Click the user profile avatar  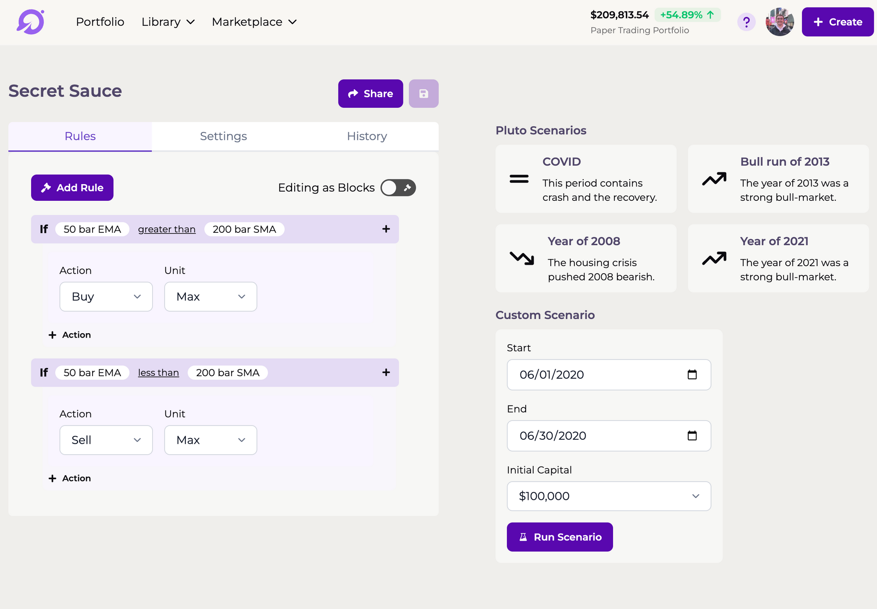click(779, 22)
